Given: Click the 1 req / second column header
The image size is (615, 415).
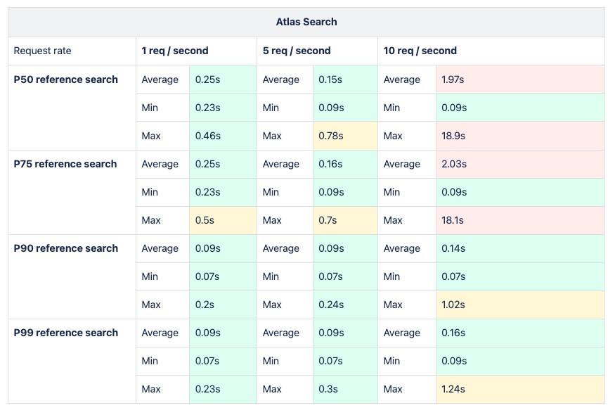Looking at the screenshot, I should 175,51.
